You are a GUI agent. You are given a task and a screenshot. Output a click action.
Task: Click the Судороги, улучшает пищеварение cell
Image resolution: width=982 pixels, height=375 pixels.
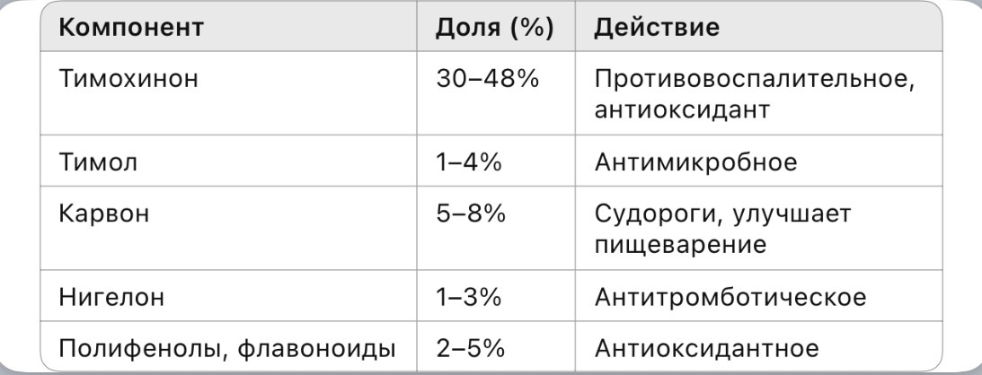tap(758, 228)
